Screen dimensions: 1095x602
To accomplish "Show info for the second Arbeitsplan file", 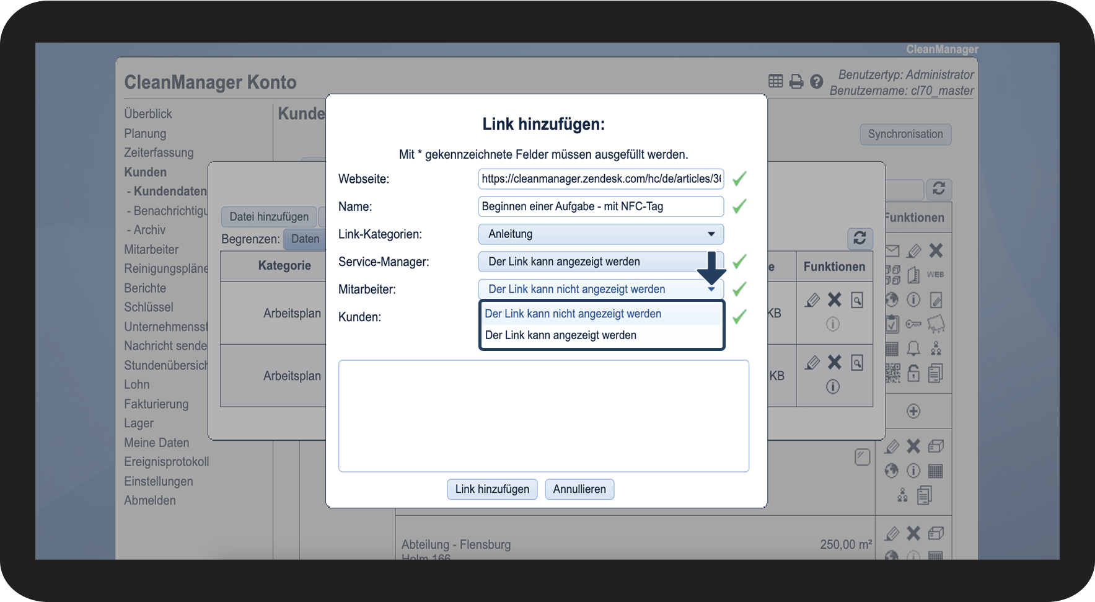I will tap(833, 387).
